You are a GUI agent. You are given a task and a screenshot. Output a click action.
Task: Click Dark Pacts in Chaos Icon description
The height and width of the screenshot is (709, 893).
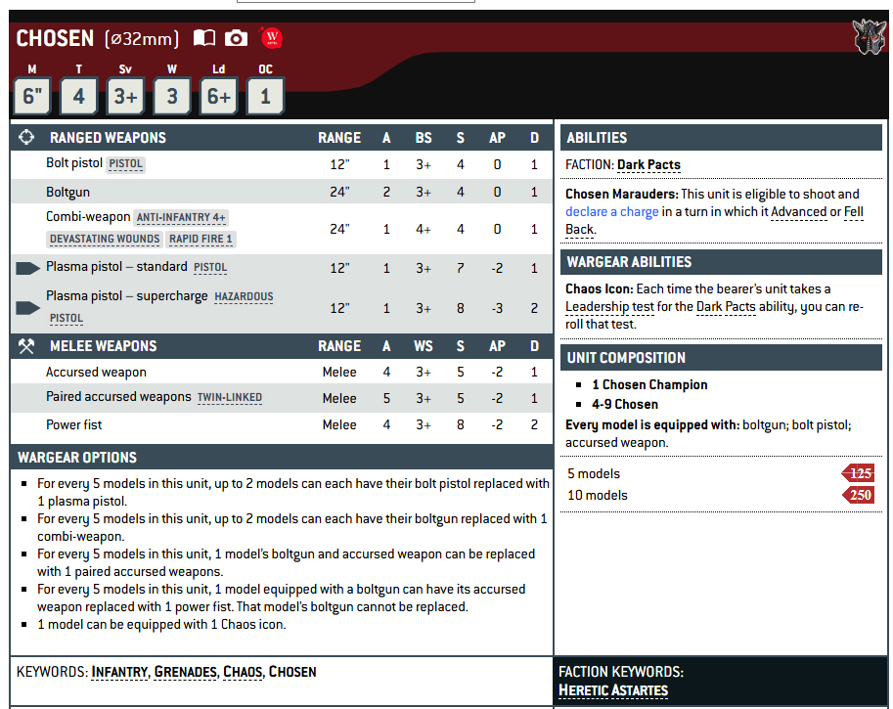[726, 307]
